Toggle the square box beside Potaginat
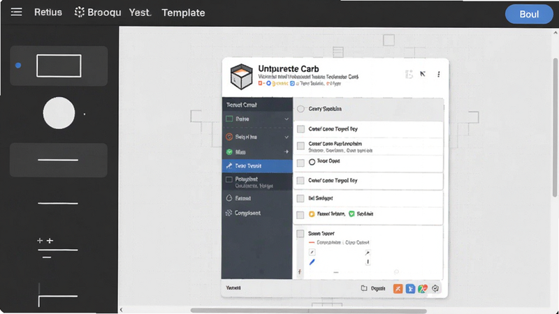This screenshot has height=314, width=559. [229, 179]
